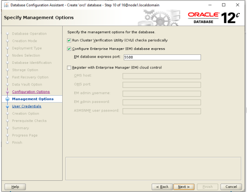Viewport: 247px width, 192px height.
Task: Click the 'Specify Management Options' heading
Action: point(39,18)
